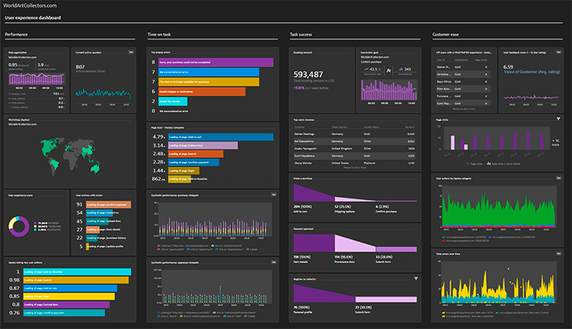
Task: Select the 593,487 total booking amount value
Action: [x=308, y=75]
